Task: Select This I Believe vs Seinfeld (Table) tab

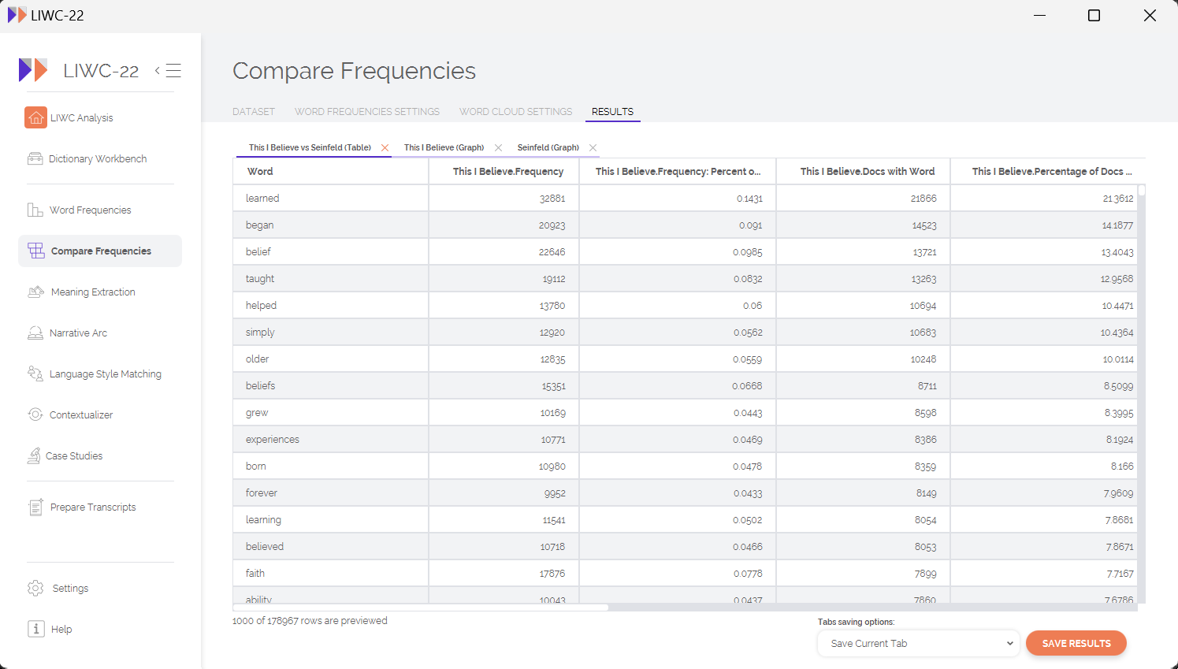Action: (x=310, y=147)
